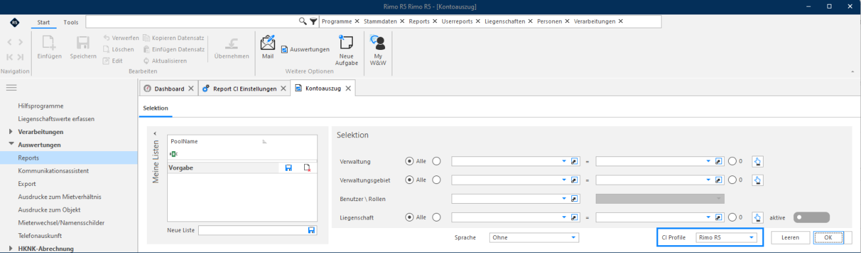Screen dimensions: 861x253
Task: Click the Leeren button
Action: [x=791, y=237]
